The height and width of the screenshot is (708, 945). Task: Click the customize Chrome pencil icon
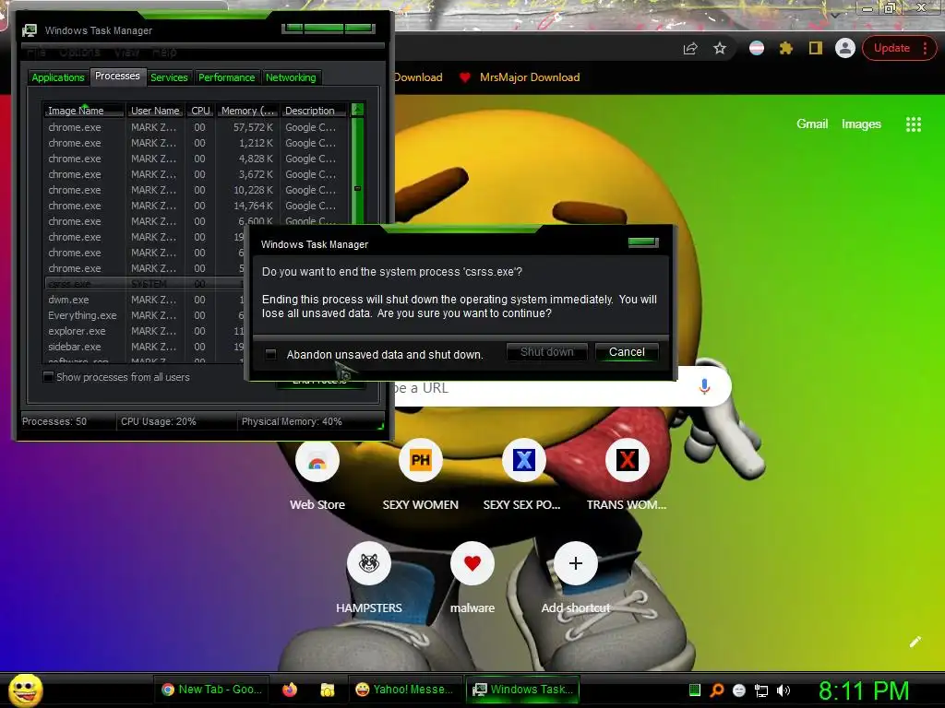coord(915,642)
